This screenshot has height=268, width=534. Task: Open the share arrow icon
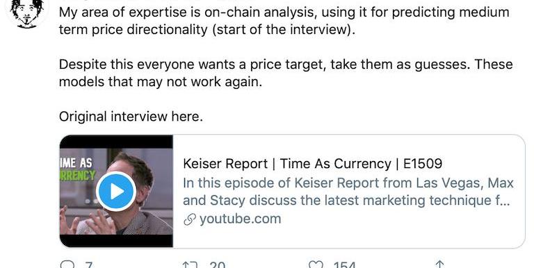[x=439, y=265]
